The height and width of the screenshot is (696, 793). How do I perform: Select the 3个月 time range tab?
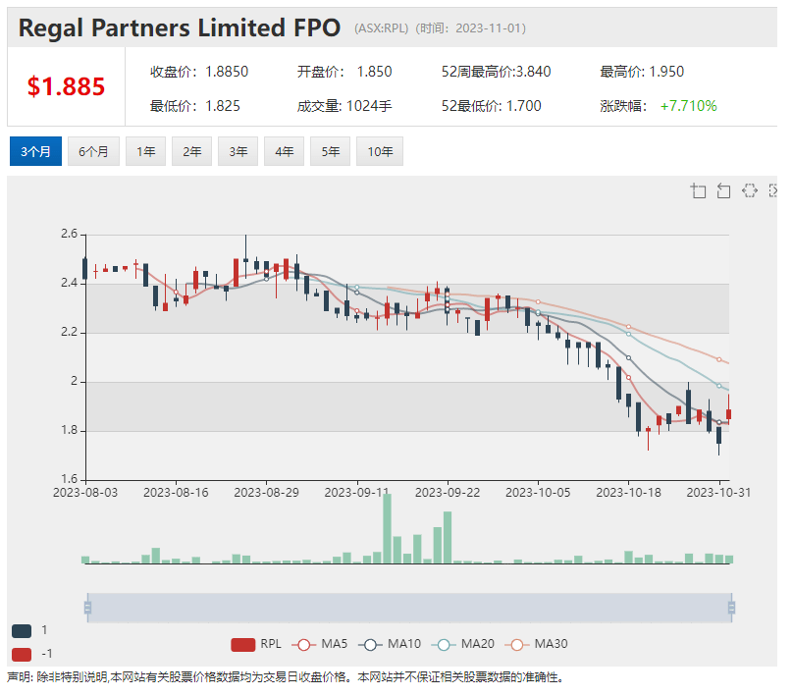click(x=35, y=151)
